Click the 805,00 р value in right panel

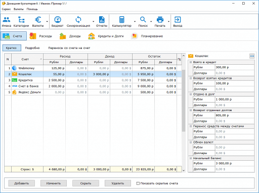point(222,115)
